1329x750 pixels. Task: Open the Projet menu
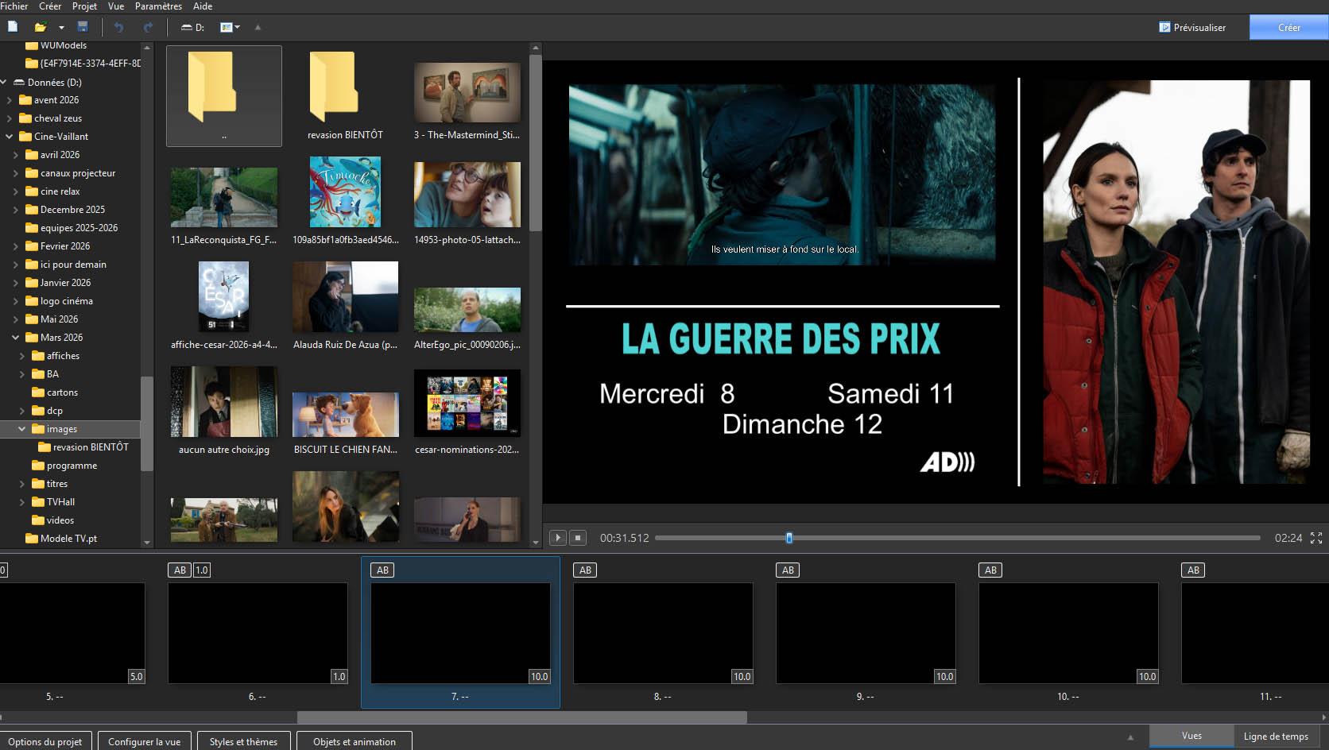[x=84, y=6]
